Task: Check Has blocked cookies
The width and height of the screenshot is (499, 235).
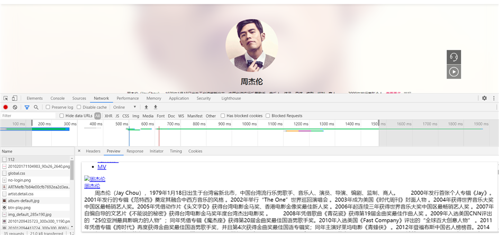Action: pos(223,116)
